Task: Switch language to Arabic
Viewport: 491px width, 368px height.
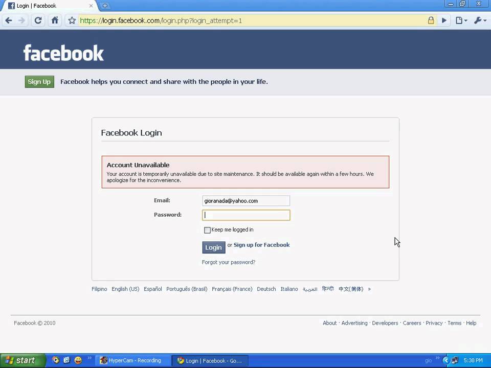Action: [310, 289]
